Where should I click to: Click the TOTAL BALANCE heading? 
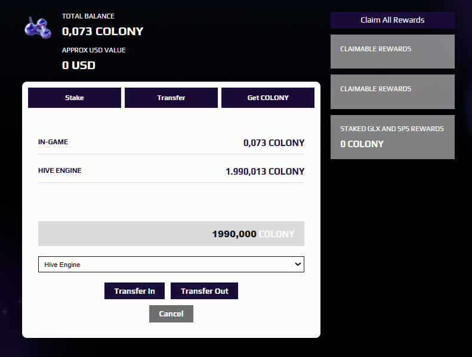click(88, 16)
